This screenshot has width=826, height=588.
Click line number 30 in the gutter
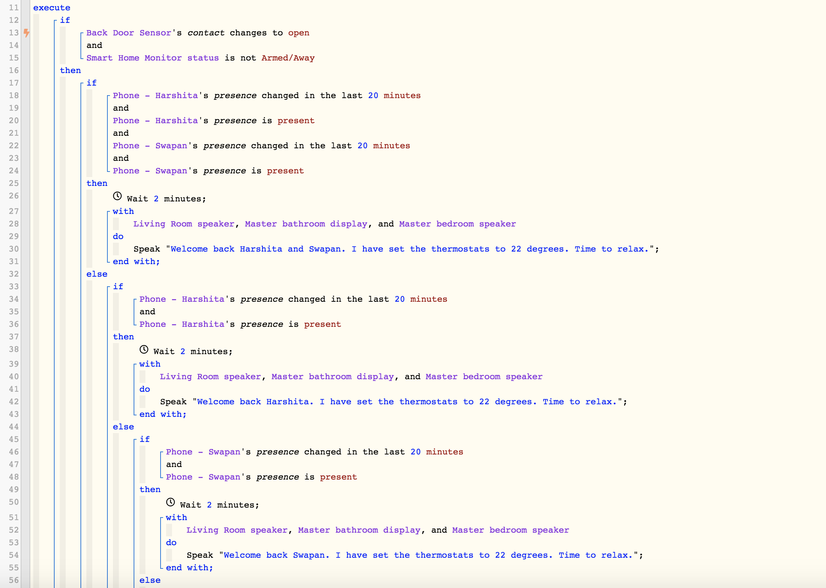[14, 249]
